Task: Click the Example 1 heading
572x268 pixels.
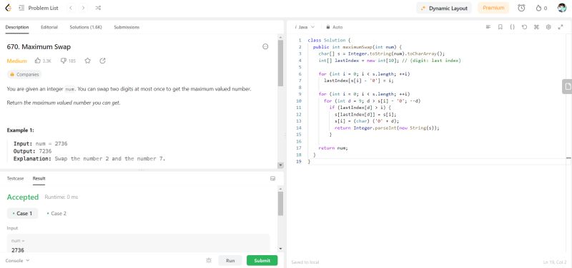Action: pyautogui.click(x=21, y=130)
